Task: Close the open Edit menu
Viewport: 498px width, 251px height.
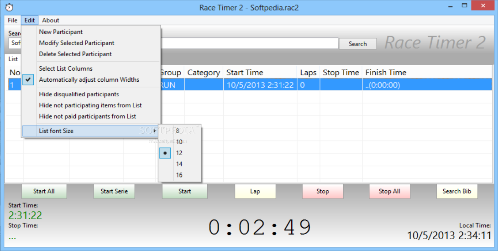Action: point(30,21)
